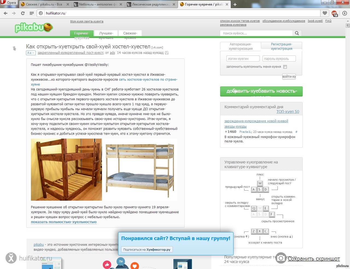Click the login input field

pyautogui.click(x=243, y=59)
